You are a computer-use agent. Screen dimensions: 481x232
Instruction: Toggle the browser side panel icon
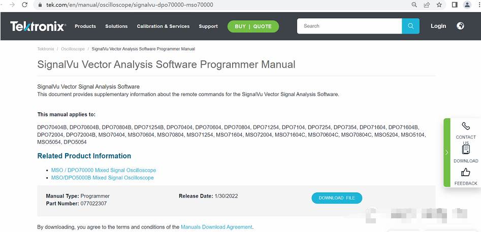[x=454, y=5]
